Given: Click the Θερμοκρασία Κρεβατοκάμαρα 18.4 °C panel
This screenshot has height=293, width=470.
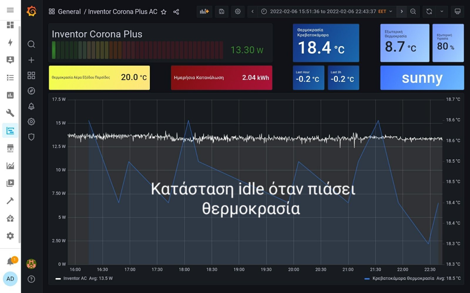Looking at the screenshot, I should click(x=326, y=43).
